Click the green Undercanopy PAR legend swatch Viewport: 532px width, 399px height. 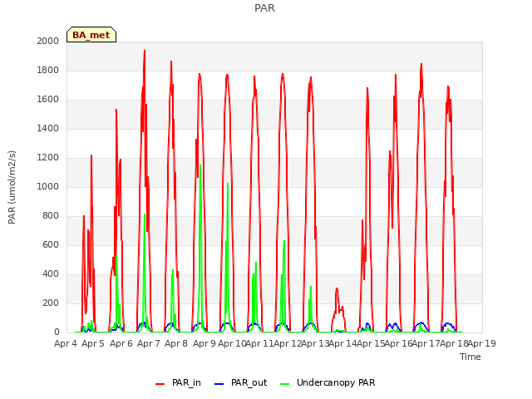point(284,384)
